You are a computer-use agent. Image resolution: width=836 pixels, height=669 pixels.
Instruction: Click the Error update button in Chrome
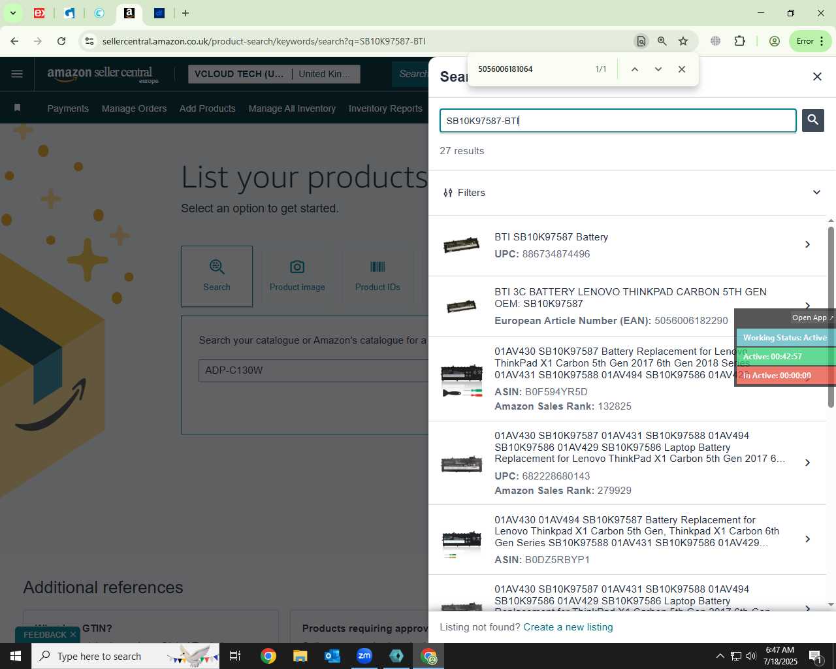(810, 41)
